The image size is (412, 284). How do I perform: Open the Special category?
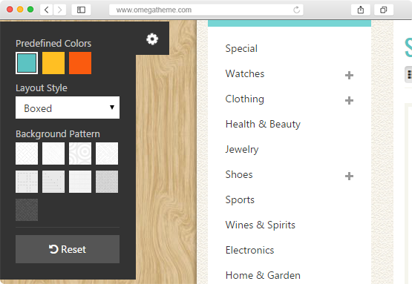coord(241,48)
